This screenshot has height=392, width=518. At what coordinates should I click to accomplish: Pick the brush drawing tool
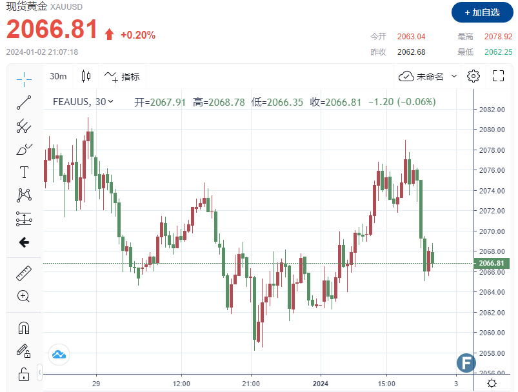[23, 150]
